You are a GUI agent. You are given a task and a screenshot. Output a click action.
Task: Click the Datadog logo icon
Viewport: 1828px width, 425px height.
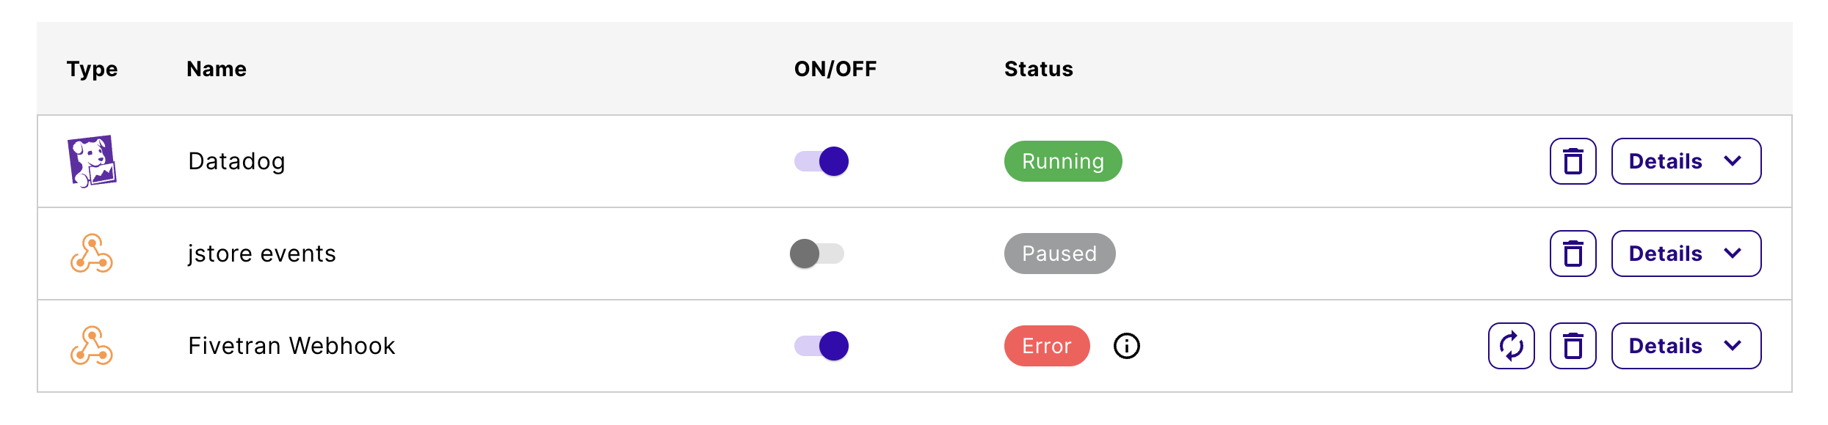click(x=92, y=161)
